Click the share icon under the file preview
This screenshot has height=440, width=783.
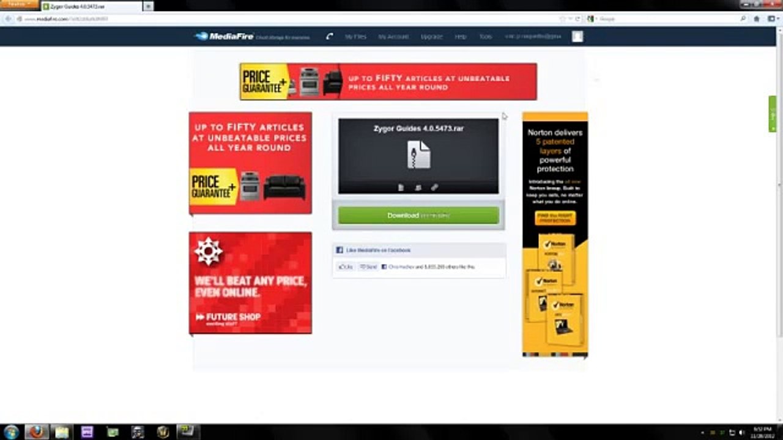418,188
